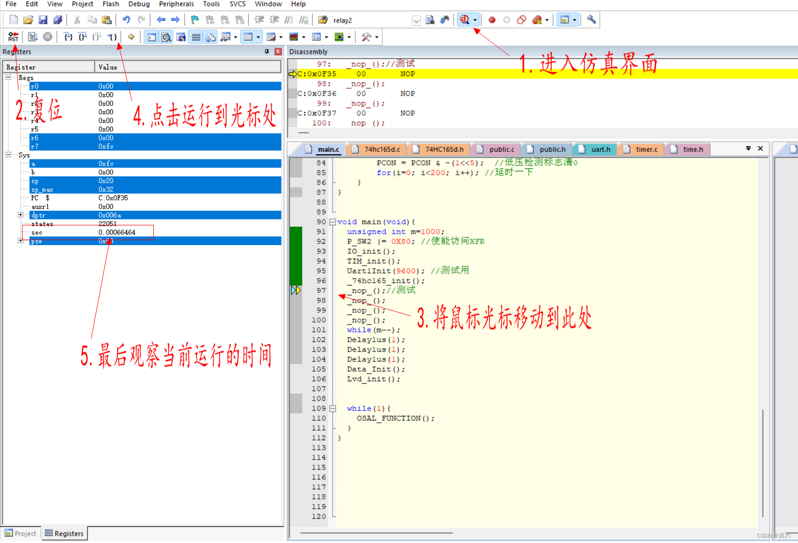The image size is (798, 543).
Task: Click the Insert Breakpoint red dot
Action: (492, 20)
